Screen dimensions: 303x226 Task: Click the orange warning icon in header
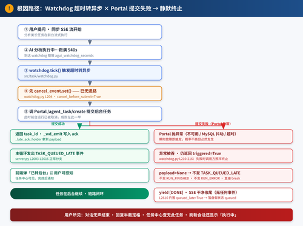tap(9, 8)
